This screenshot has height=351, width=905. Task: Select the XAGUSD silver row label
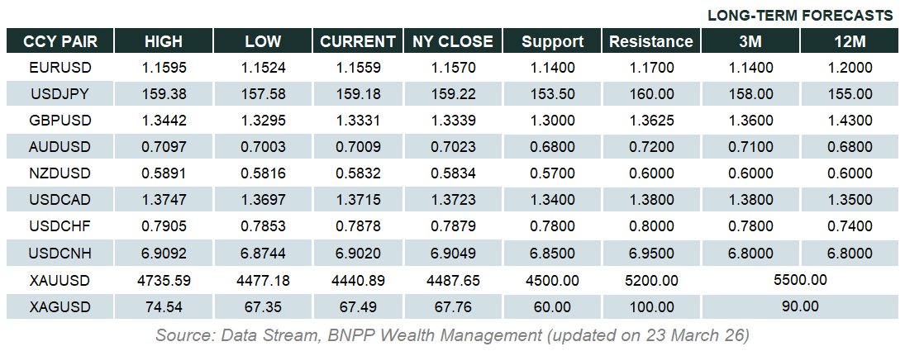coord(58,307)
